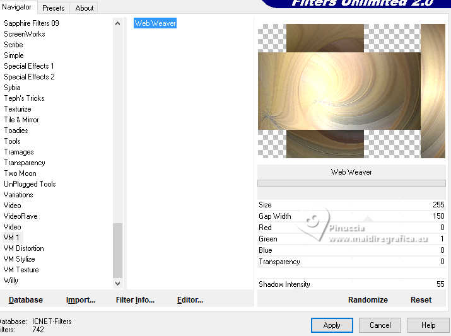Select VideoRave filter category
This screenshot has width=451, height=336.
pos(20,216)
